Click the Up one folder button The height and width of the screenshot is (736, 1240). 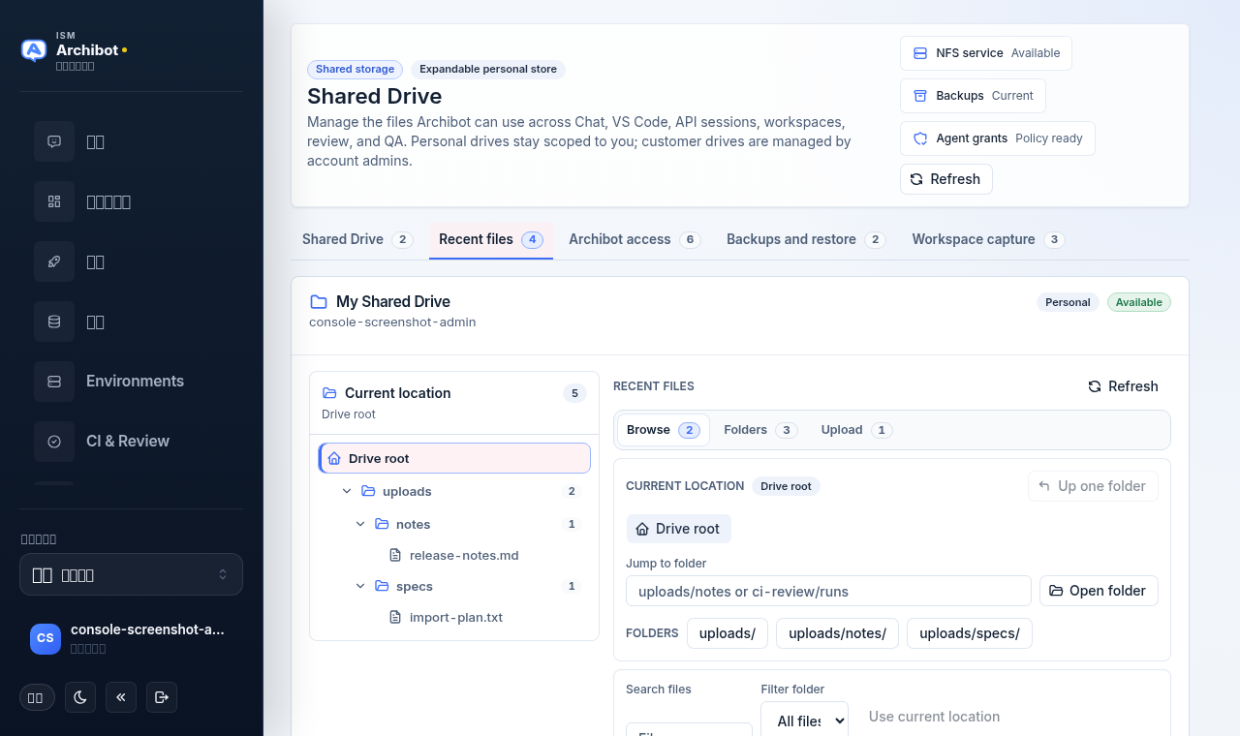pos(1093,486)
